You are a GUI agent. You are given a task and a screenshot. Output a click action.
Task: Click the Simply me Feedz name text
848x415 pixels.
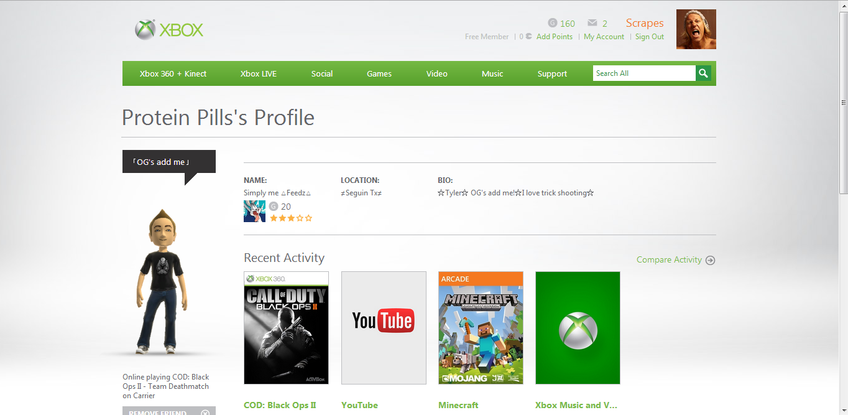[277, 193]
